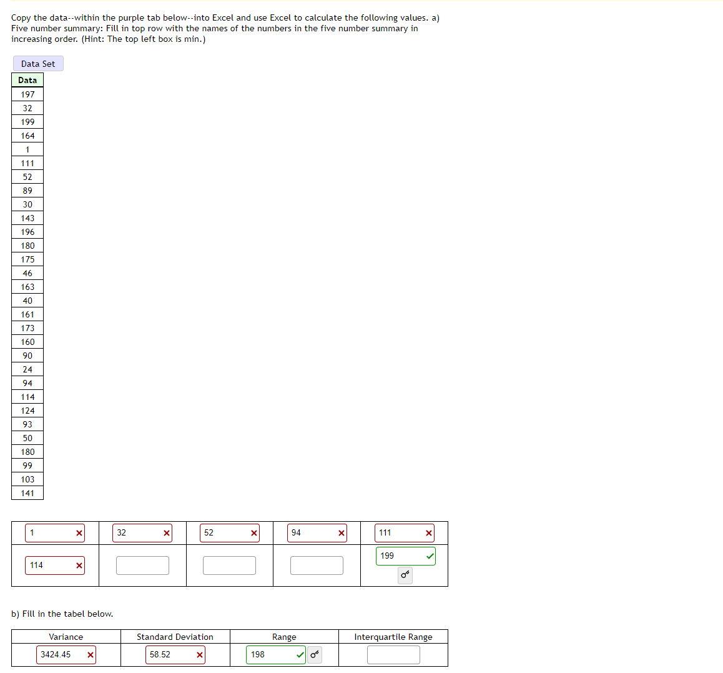Click the red X beside the 32 entry
The height and width of the screenshot is (673, 723).
click(x=166, y=533)
